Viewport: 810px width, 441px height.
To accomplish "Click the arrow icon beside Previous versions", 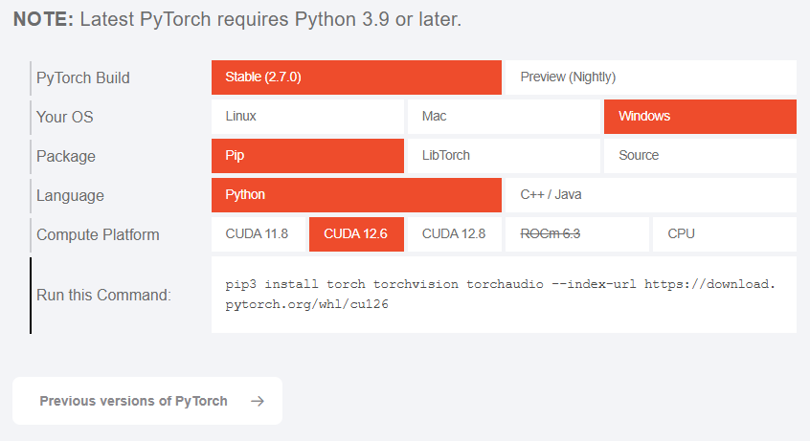I will click(257, 401).
